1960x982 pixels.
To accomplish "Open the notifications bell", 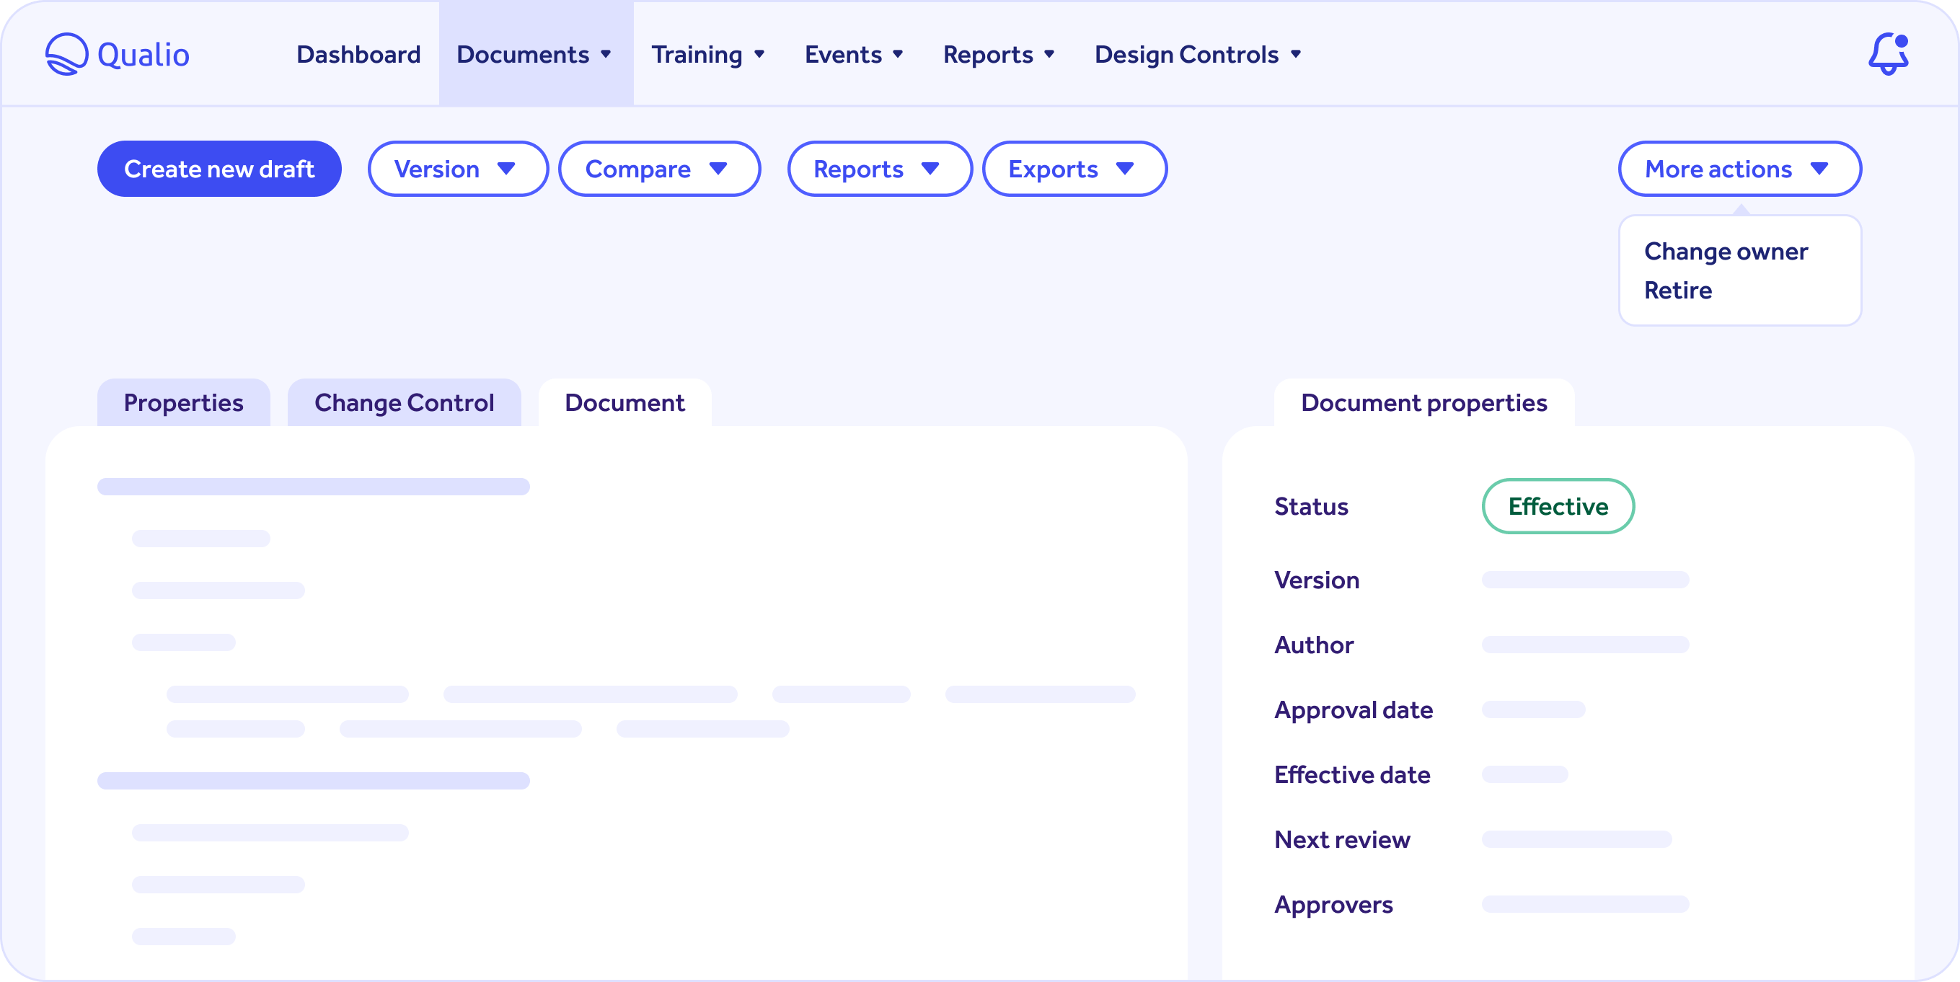I will pos(1889,54).
